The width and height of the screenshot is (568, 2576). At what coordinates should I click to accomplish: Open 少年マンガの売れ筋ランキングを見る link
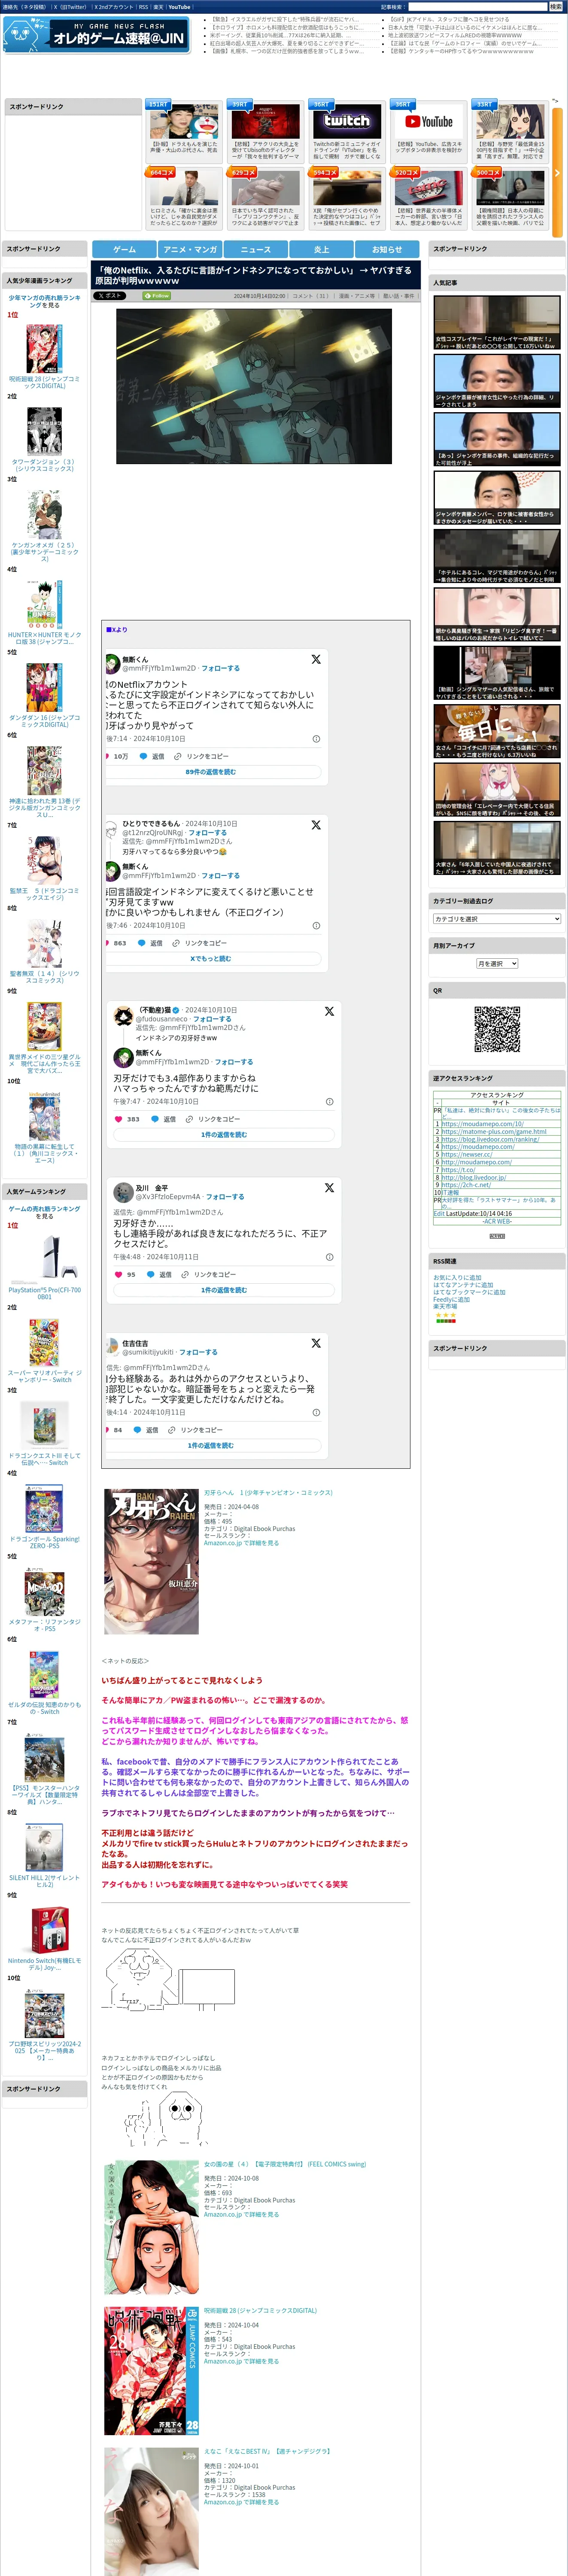(45, 301)
